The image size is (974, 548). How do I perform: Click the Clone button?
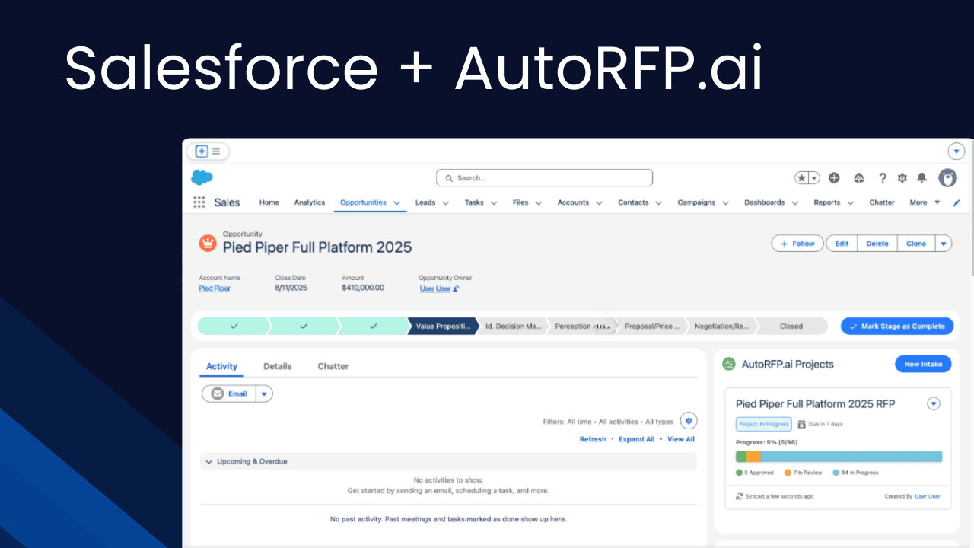(916, 244)
